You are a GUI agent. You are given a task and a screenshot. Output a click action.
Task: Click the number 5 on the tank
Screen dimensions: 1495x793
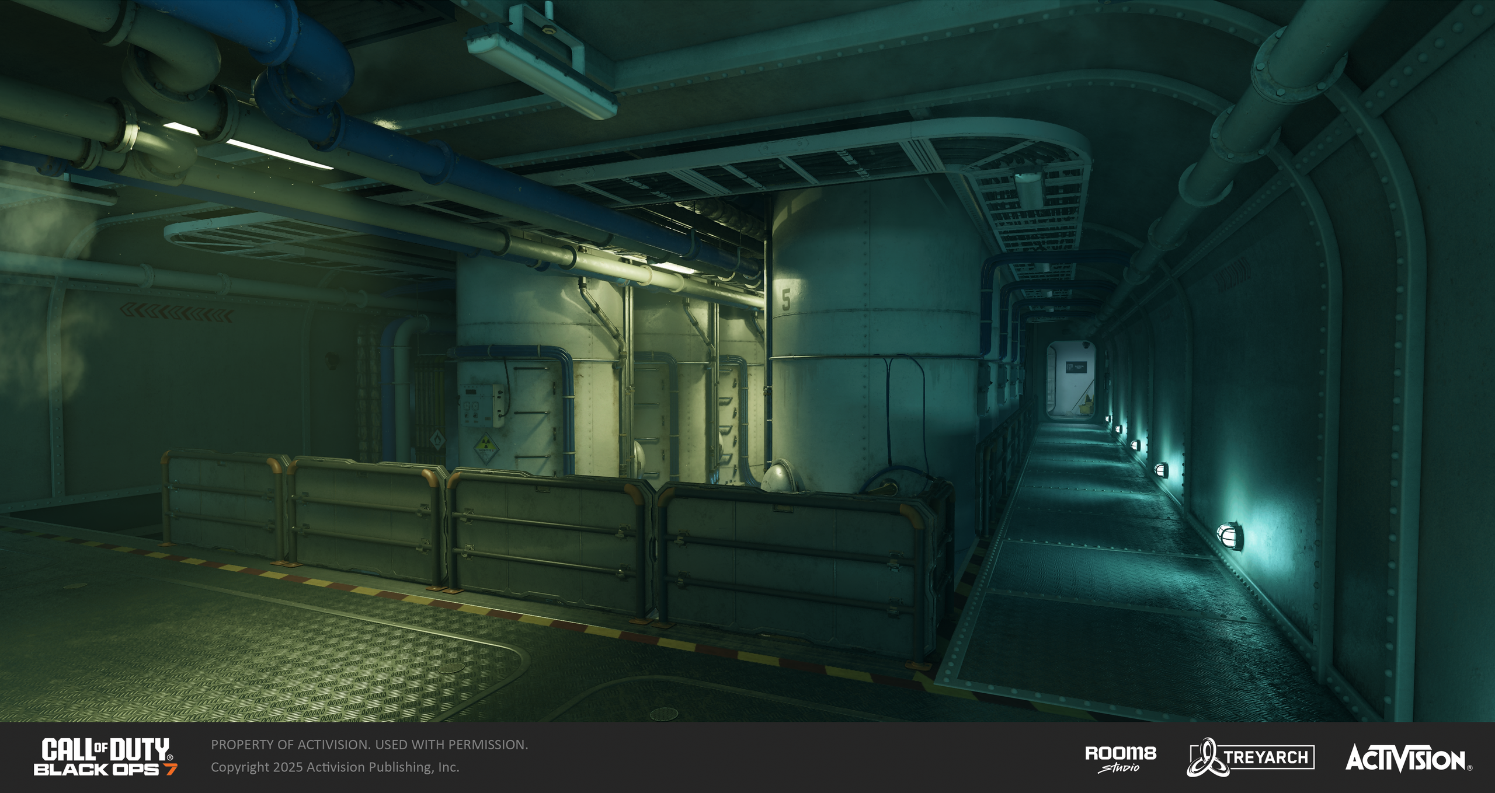coord(785,301)
